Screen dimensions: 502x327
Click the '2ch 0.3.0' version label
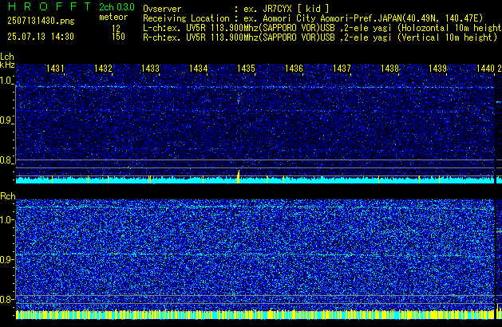pyautogui.click(x=117, y=7)
